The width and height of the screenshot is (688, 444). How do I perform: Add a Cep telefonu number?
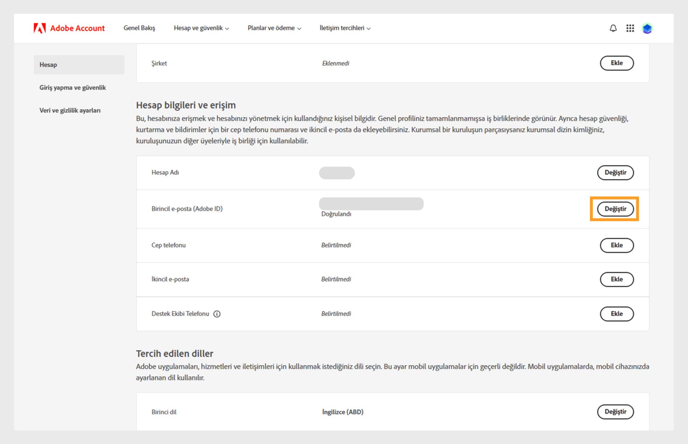[616, 245]
